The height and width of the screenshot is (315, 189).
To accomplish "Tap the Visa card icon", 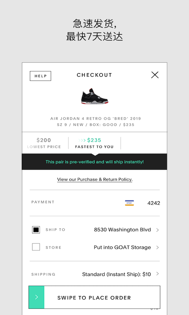I will (x=130, y=203).
